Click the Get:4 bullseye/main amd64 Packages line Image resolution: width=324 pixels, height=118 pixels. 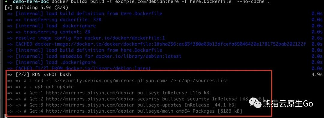[124, 111]
